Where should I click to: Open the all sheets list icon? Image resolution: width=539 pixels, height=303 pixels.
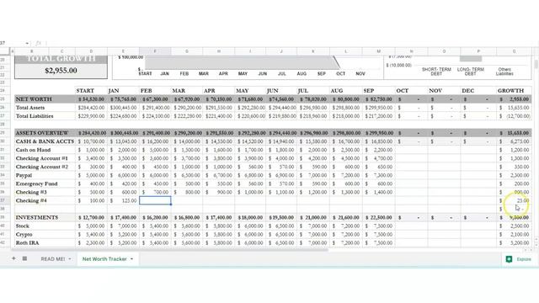(x=24, y=258)
